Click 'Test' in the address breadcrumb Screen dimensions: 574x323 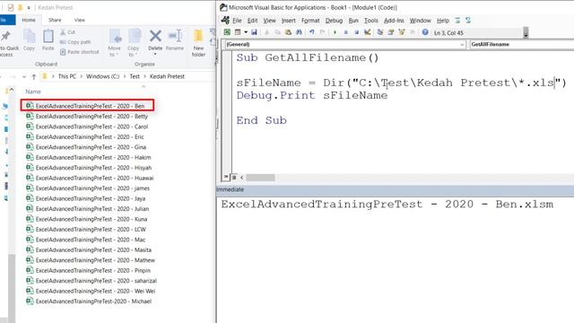tap(135, 76)
